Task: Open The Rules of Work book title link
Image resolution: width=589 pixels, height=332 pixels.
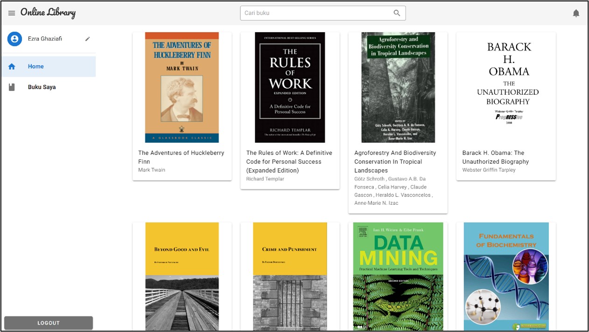Action: click(289, 161)
